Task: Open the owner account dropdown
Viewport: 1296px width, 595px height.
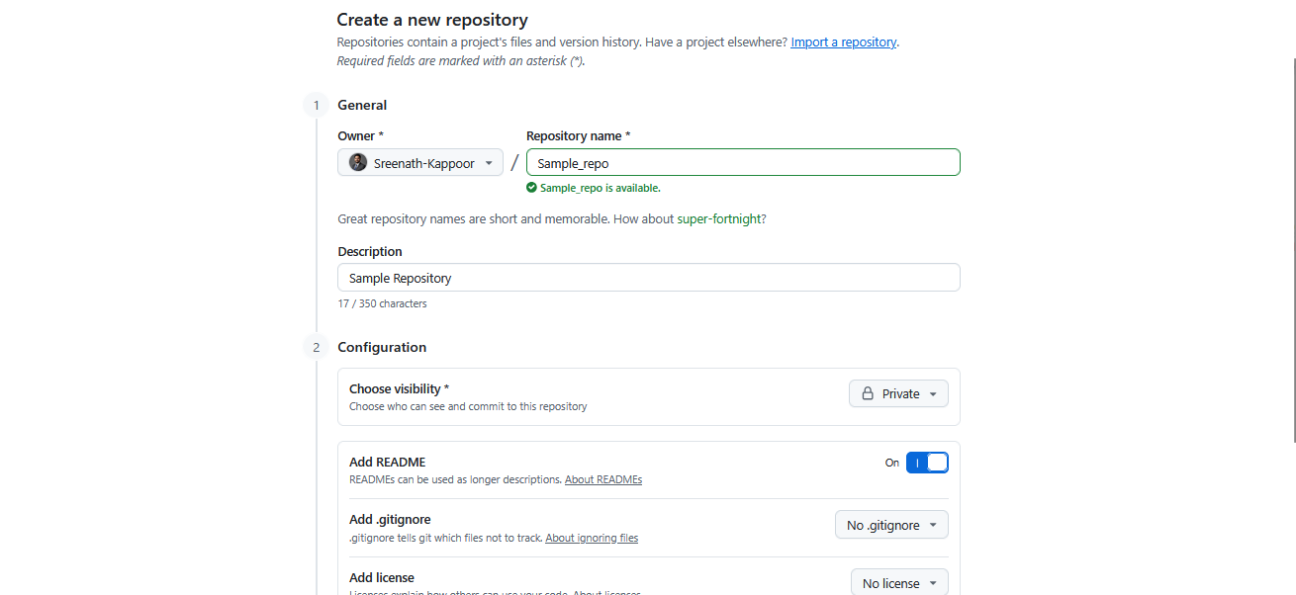Action: (x=419, y=162)
